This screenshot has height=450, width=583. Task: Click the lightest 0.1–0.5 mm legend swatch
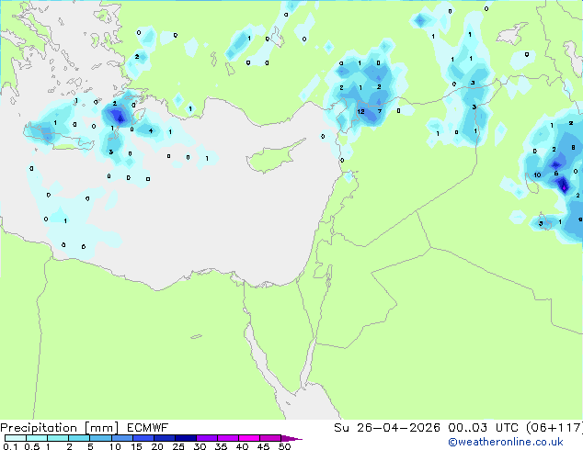16,438
